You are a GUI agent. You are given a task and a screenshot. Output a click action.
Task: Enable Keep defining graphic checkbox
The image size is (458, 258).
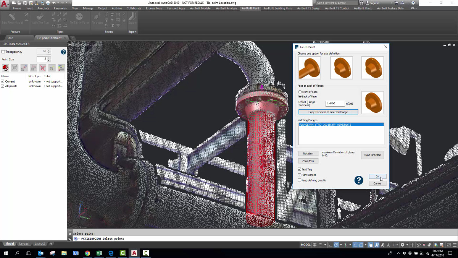click(x=300, y=180)
